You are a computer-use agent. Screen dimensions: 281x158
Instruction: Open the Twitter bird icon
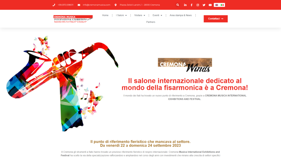[x=204, y=5]
